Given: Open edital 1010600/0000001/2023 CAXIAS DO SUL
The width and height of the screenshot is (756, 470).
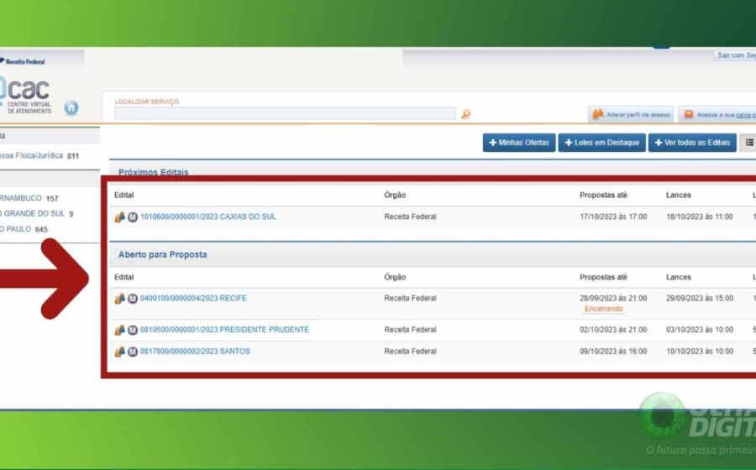Looking at the screenshot, I should tap(208, 217).
